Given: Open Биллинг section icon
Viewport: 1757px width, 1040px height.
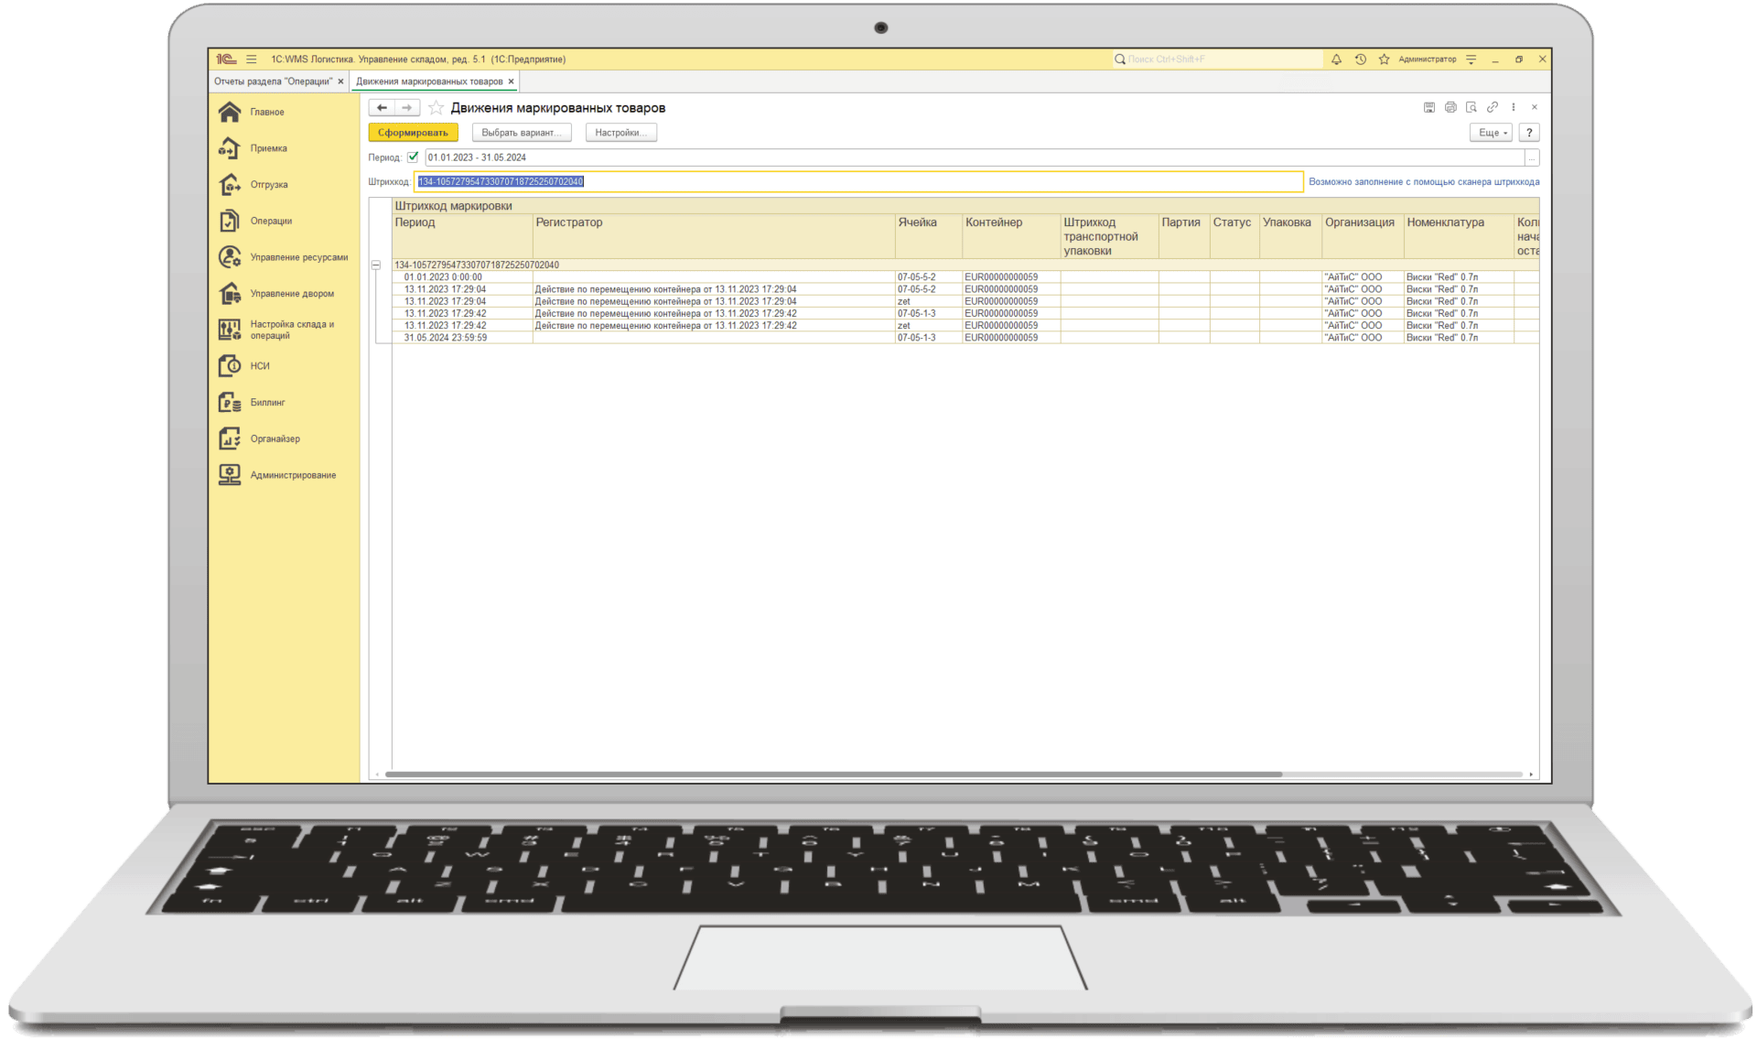Looking at the screenshot, I should (230, 403).
